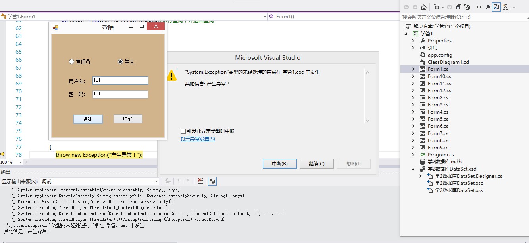
Task: Click the 学管1 C# project icon
Action: (416, 34)
